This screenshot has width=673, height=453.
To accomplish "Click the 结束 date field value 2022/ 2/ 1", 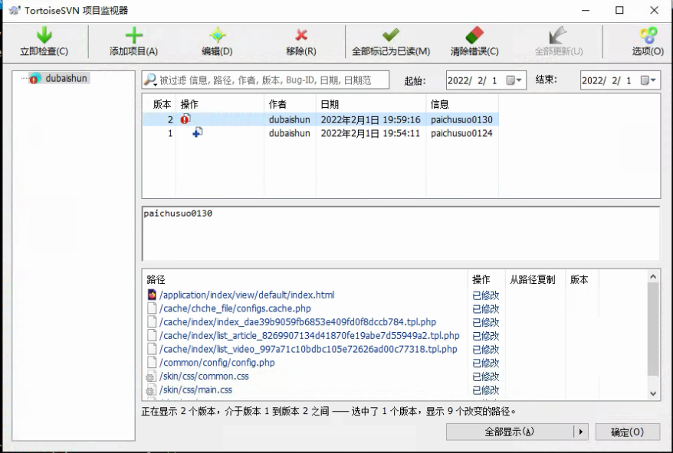I will tap(607, 80).
